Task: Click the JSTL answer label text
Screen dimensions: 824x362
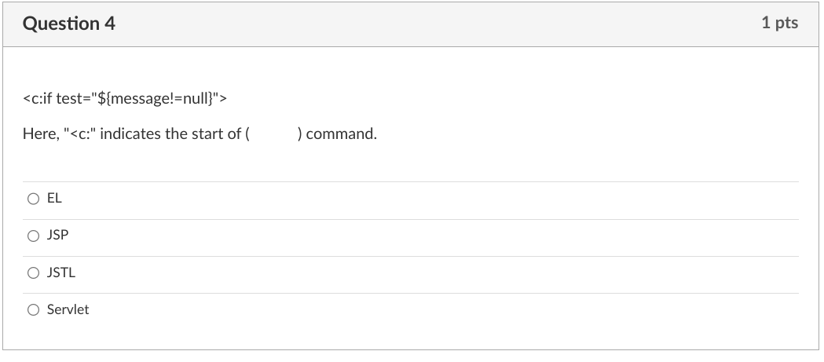Action: pyautogui.click(x=61, y=273)
